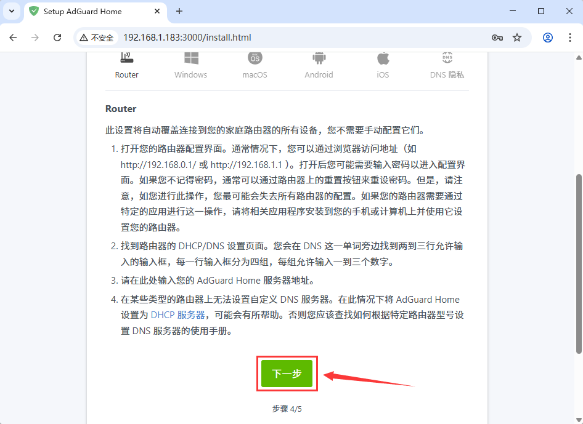Reload the install page
The image size is (583, 424).
(x=57, y=38)
